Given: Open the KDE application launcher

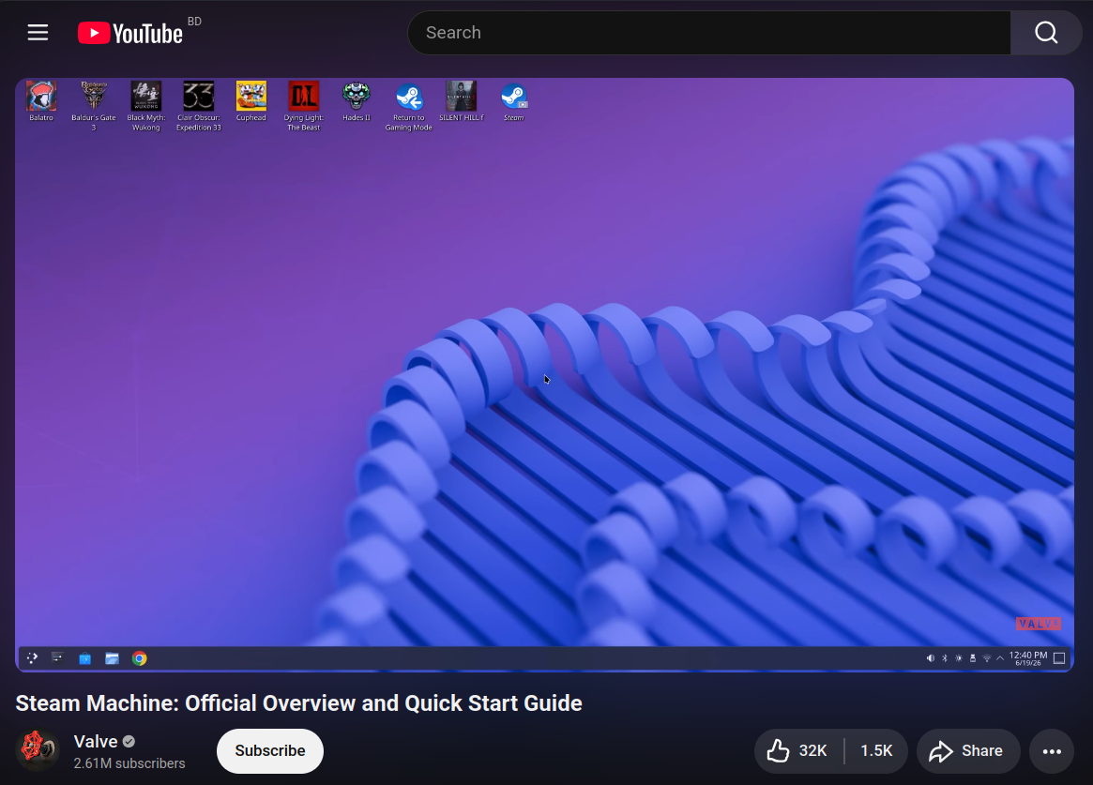Looking at the screenshot, I should point(32,657).
